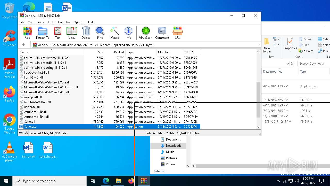
Task: Click File Explorer in the taskbar
Action: click(118, 181)
